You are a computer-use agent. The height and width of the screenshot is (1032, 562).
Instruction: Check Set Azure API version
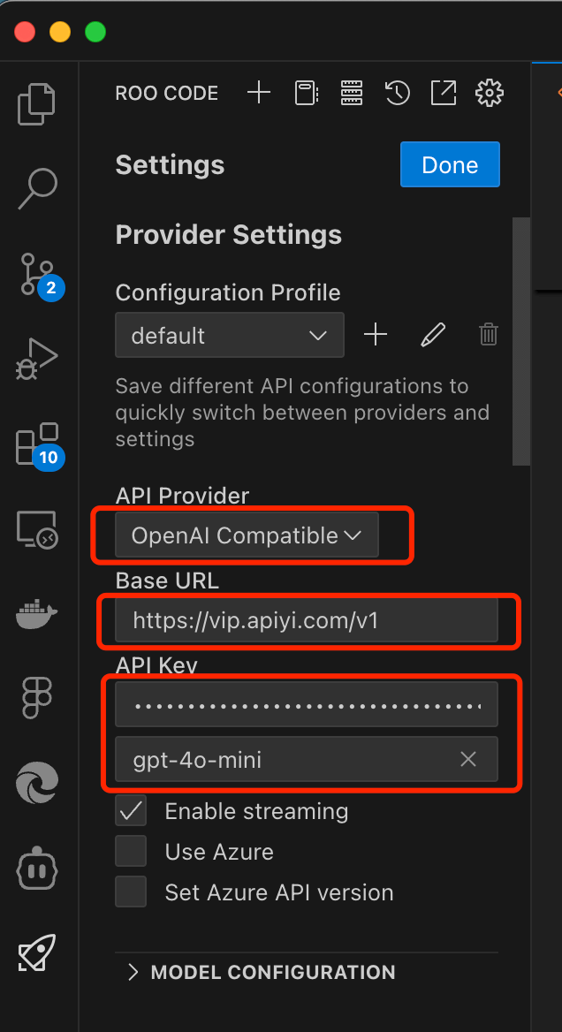[x=131, y=892]
